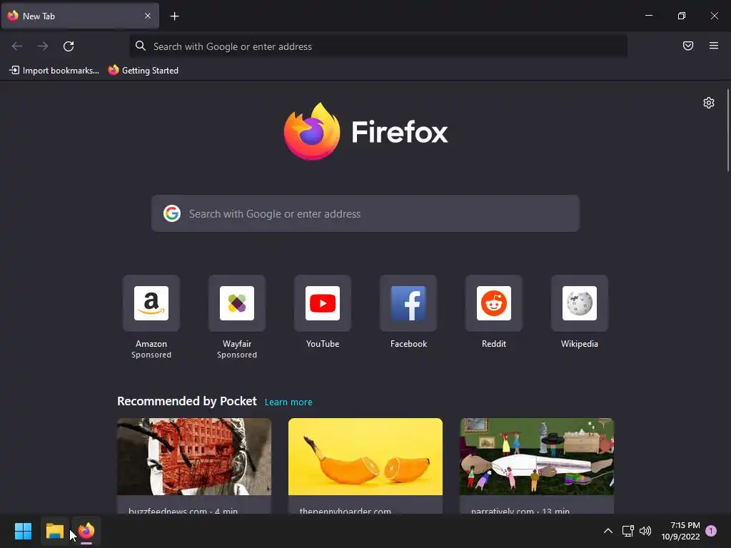Screen dimensions: 731x548
Task: Minimize the Firefox window
Action: click(x=648, y=16)
